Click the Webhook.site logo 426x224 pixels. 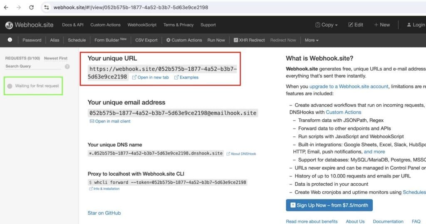click(x=29, y=25)
